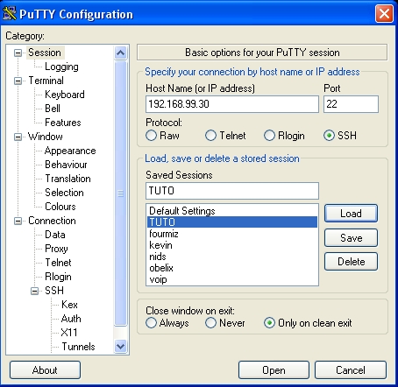The width and height of the screenshot is (398, 387).
Task: Collapse the Session tree node
Action: pos(18,53)
